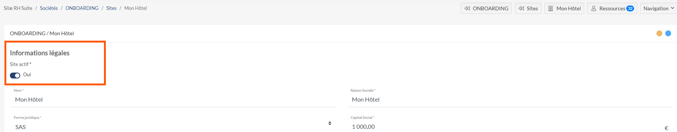
Task: Click the person icon on Ressources button
Action: [x=594, y=8]
